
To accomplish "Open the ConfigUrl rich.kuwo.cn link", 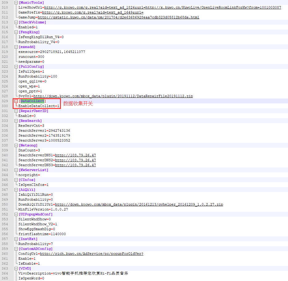I will [92, 254].
